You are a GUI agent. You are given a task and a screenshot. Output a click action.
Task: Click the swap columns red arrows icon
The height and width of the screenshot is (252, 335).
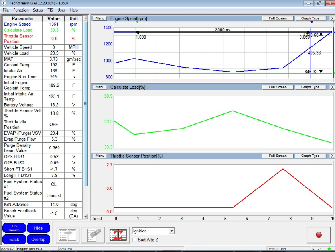(x=118, y=235)
